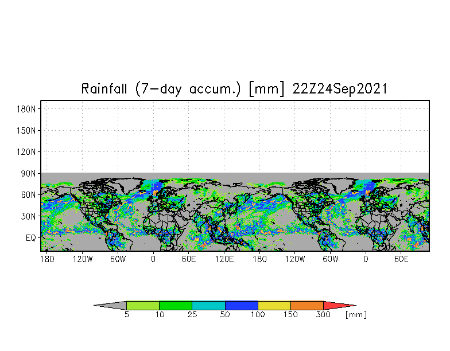
Task: Click the legend value "100"
Action: point(258,314)
